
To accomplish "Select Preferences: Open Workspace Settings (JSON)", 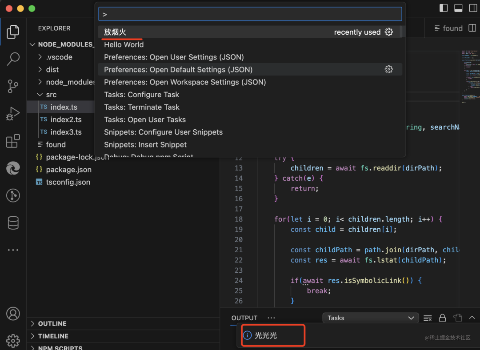I will tap(249, 82).
